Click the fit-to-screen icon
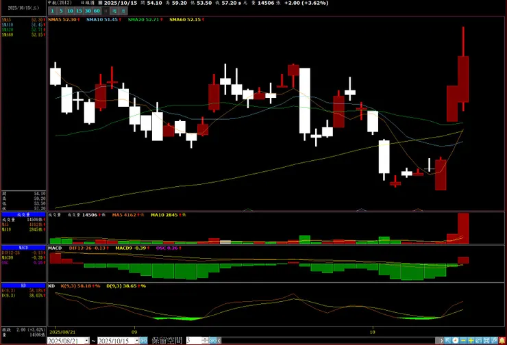Image resolution: width=507 pixels, height=345 pixels. pyautogui.click(x=486, y=340)
